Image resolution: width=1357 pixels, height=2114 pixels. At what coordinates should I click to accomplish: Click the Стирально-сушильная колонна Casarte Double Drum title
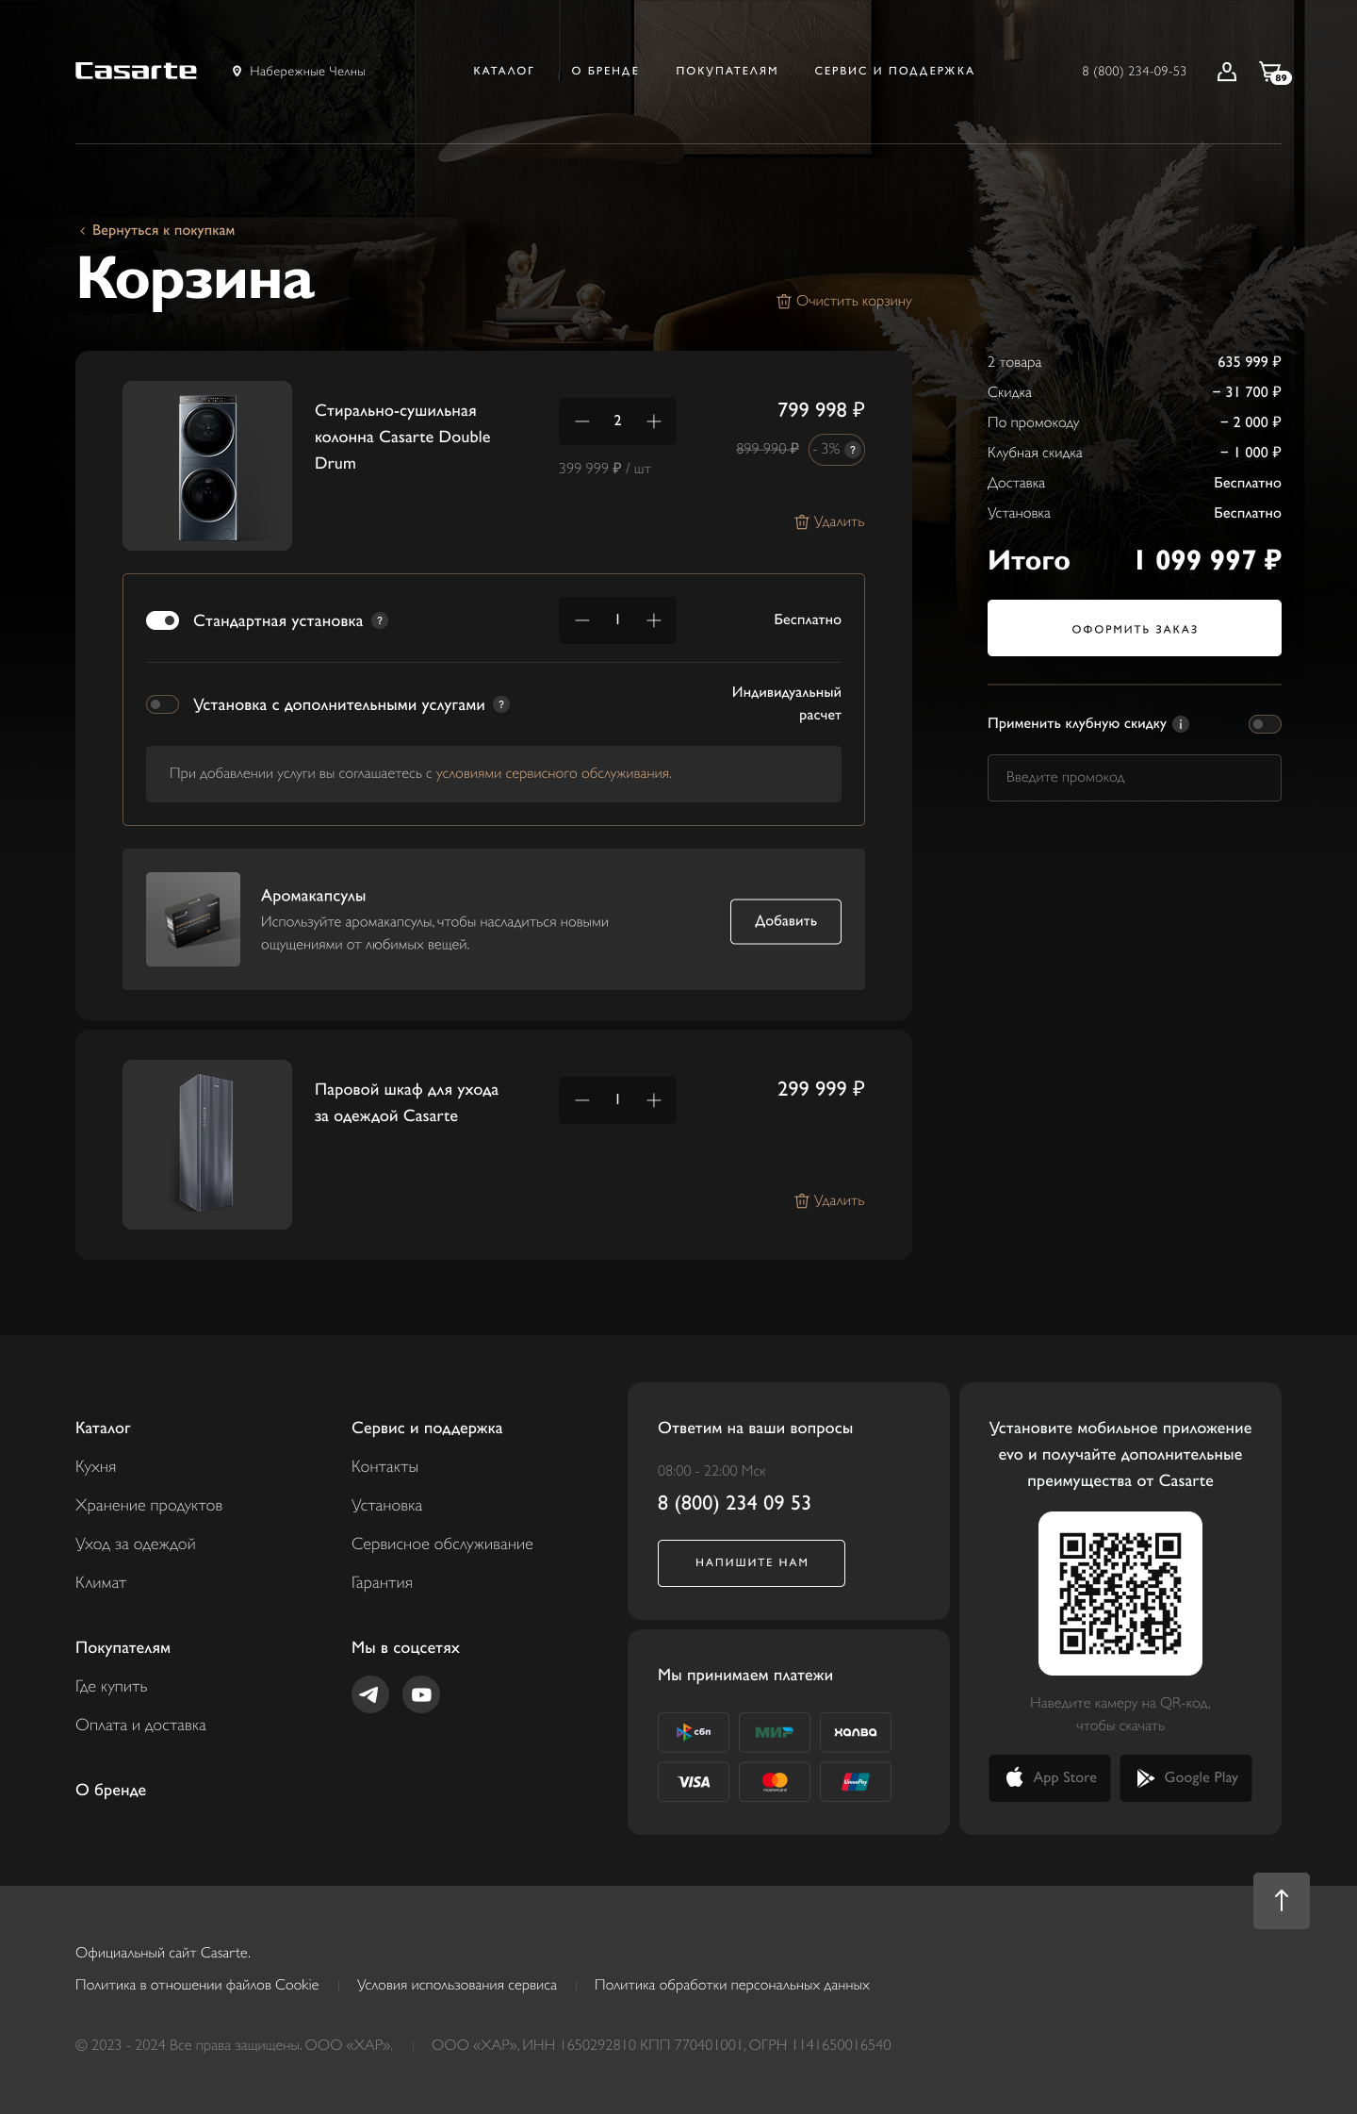click(x=402, y=438)
